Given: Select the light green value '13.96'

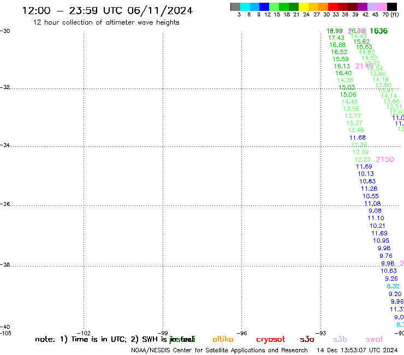Looking at the screenshot, I should tap(378, 74).
